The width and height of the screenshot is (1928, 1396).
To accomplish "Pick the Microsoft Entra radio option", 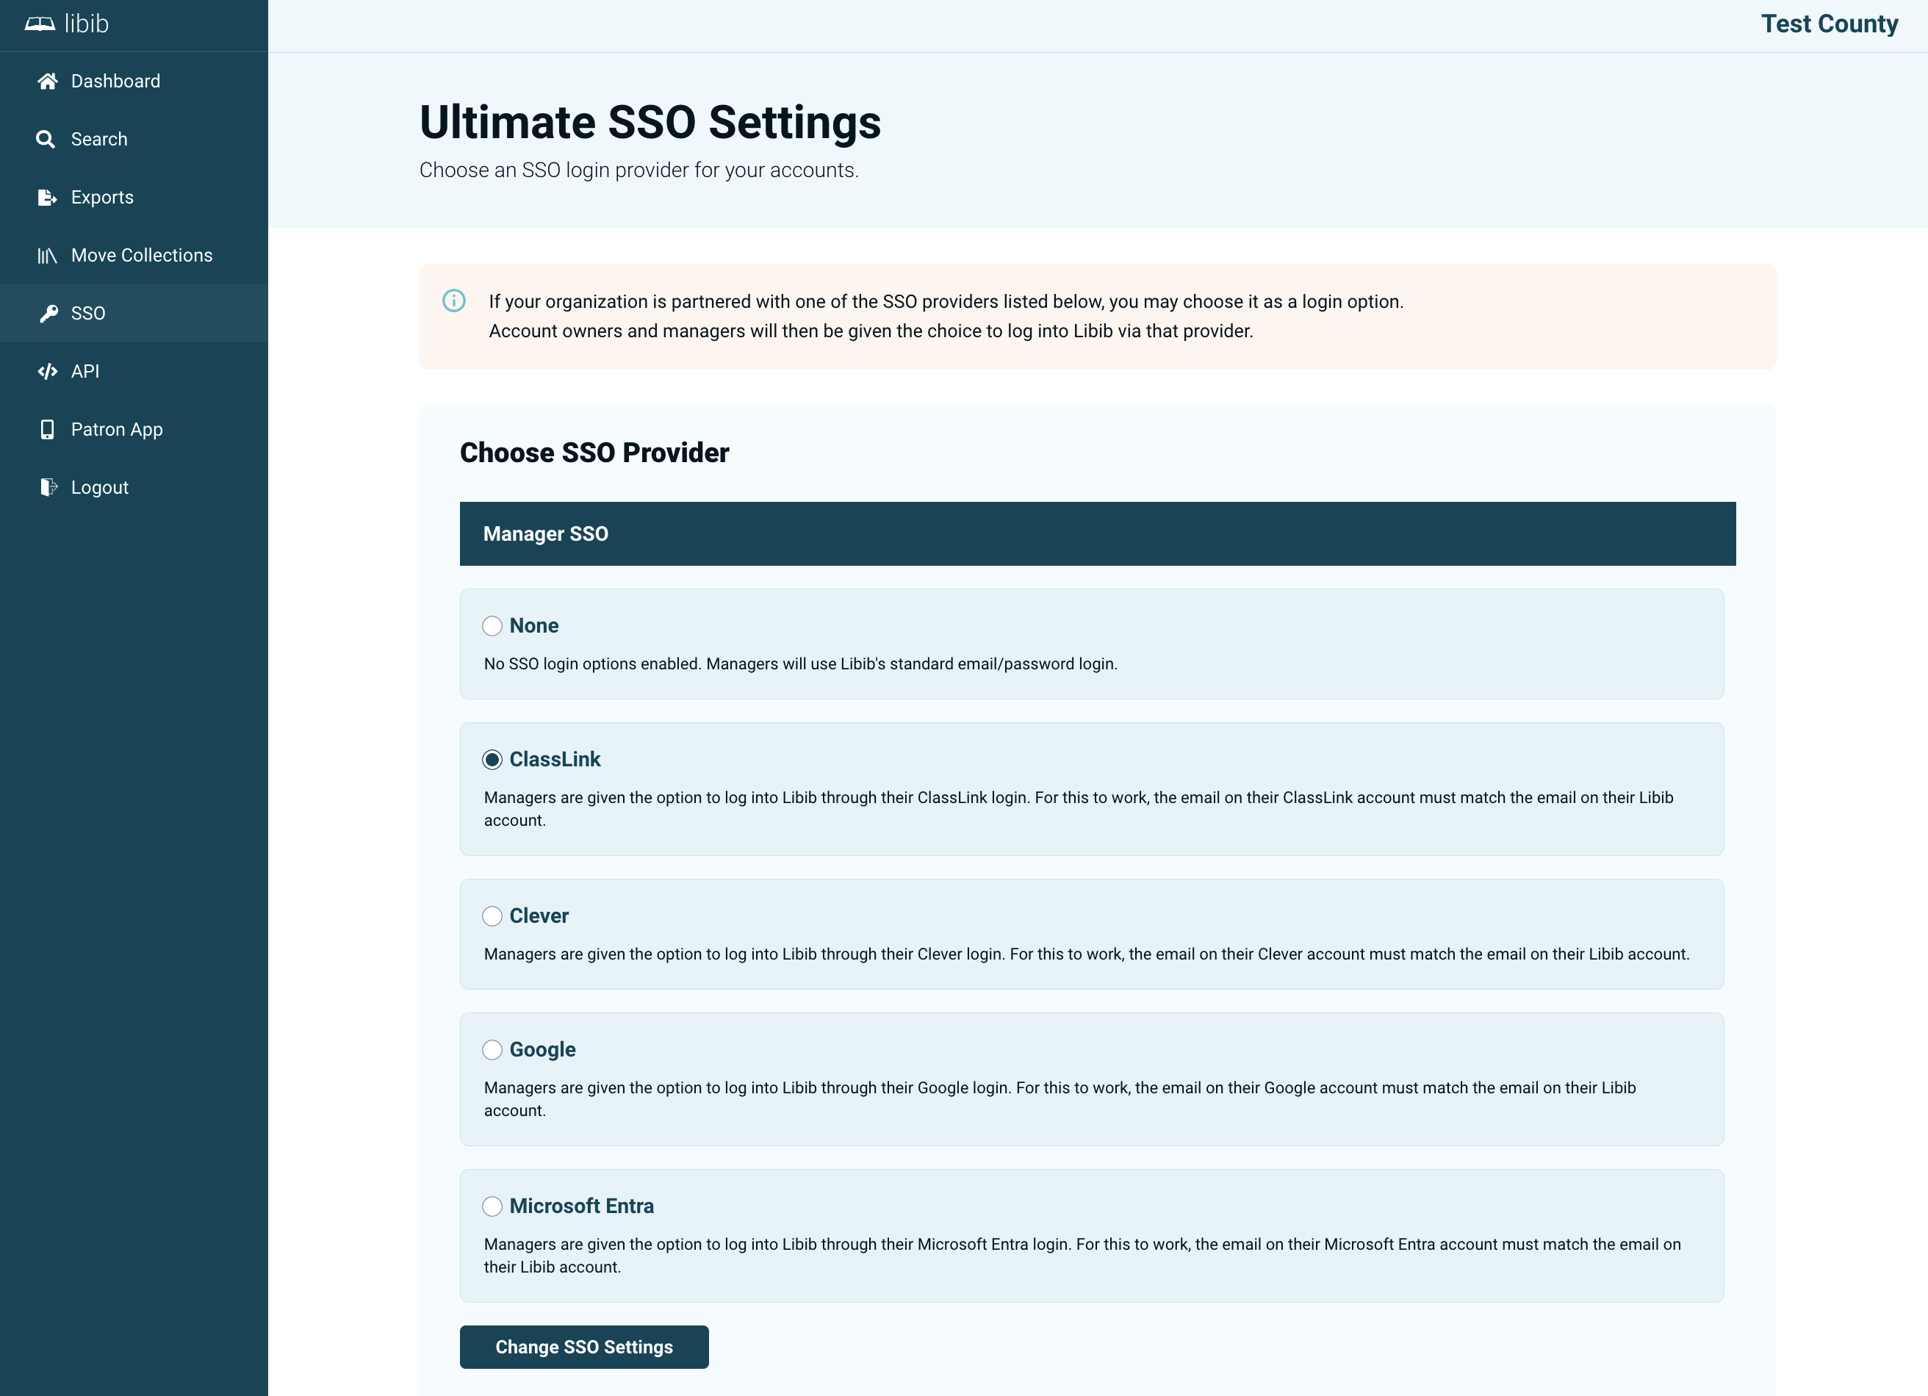I will pyautogui.click(x=492, y=1206).
